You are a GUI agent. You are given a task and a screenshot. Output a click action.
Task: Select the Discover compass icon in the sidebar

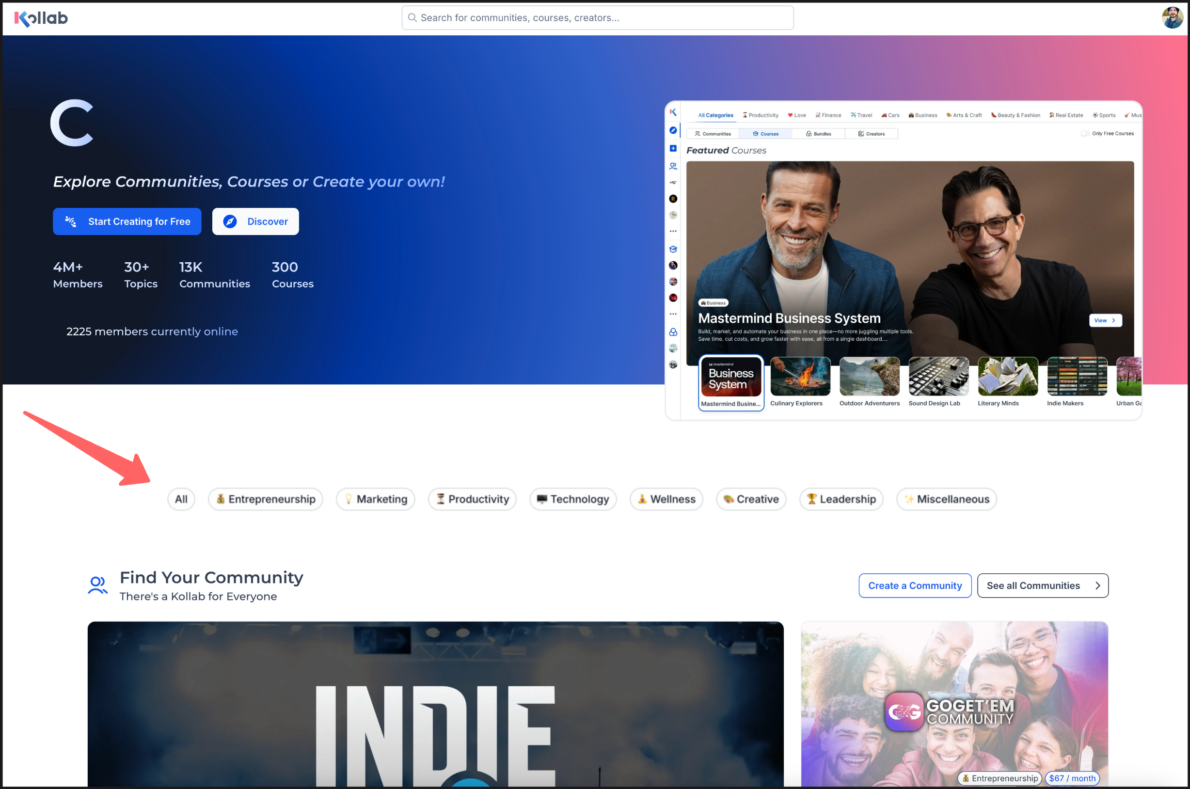point(673,130)
